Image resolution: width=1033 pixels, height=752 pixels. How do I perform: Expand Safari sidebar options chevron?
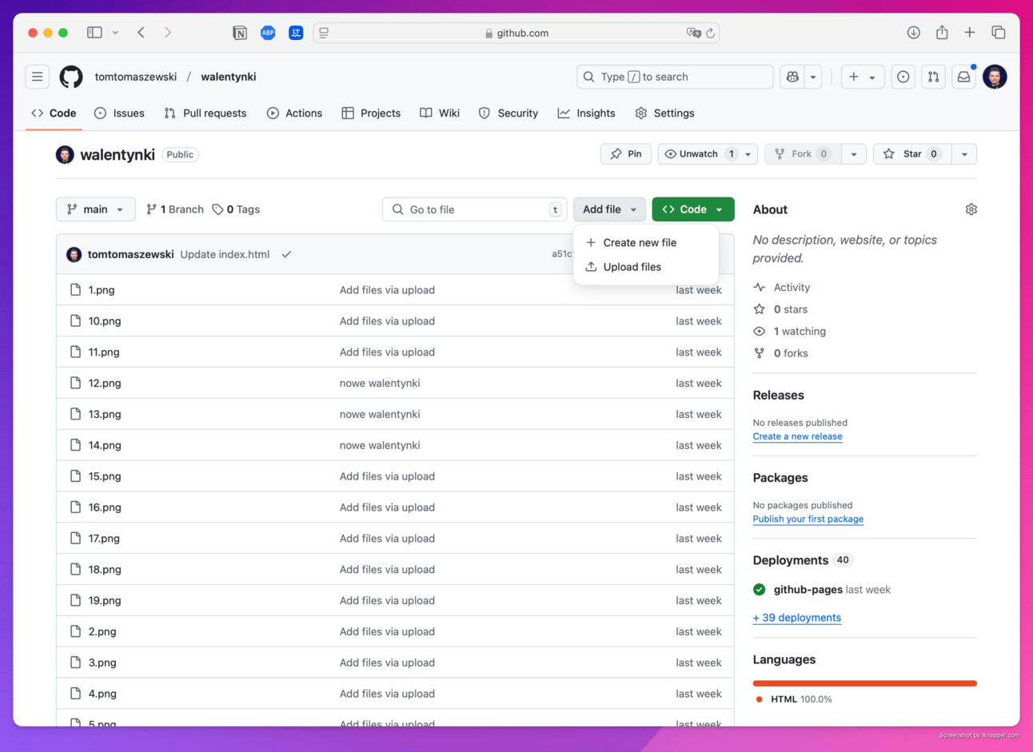tap(115, 33)
